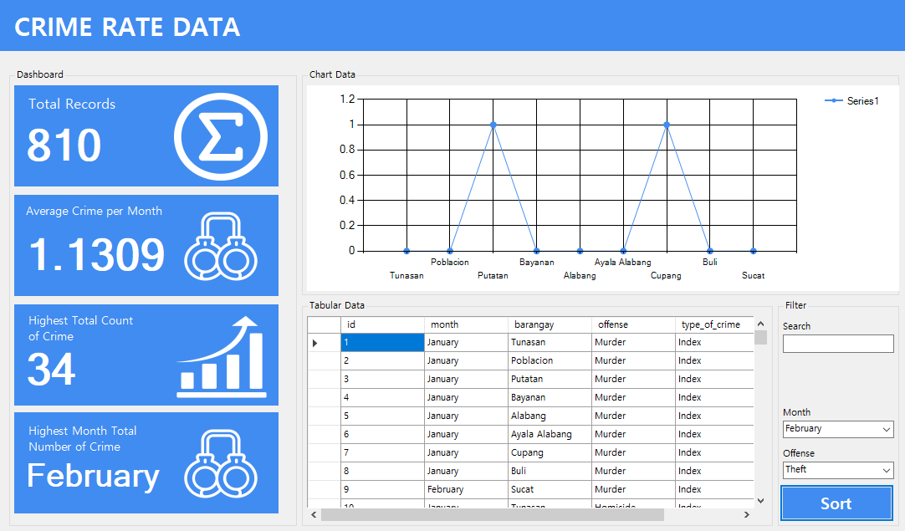Viewport: 905px width, 531px height.
Task: Click handcuffs icon in Highest Month Total card
Action: tap(221, 464)
